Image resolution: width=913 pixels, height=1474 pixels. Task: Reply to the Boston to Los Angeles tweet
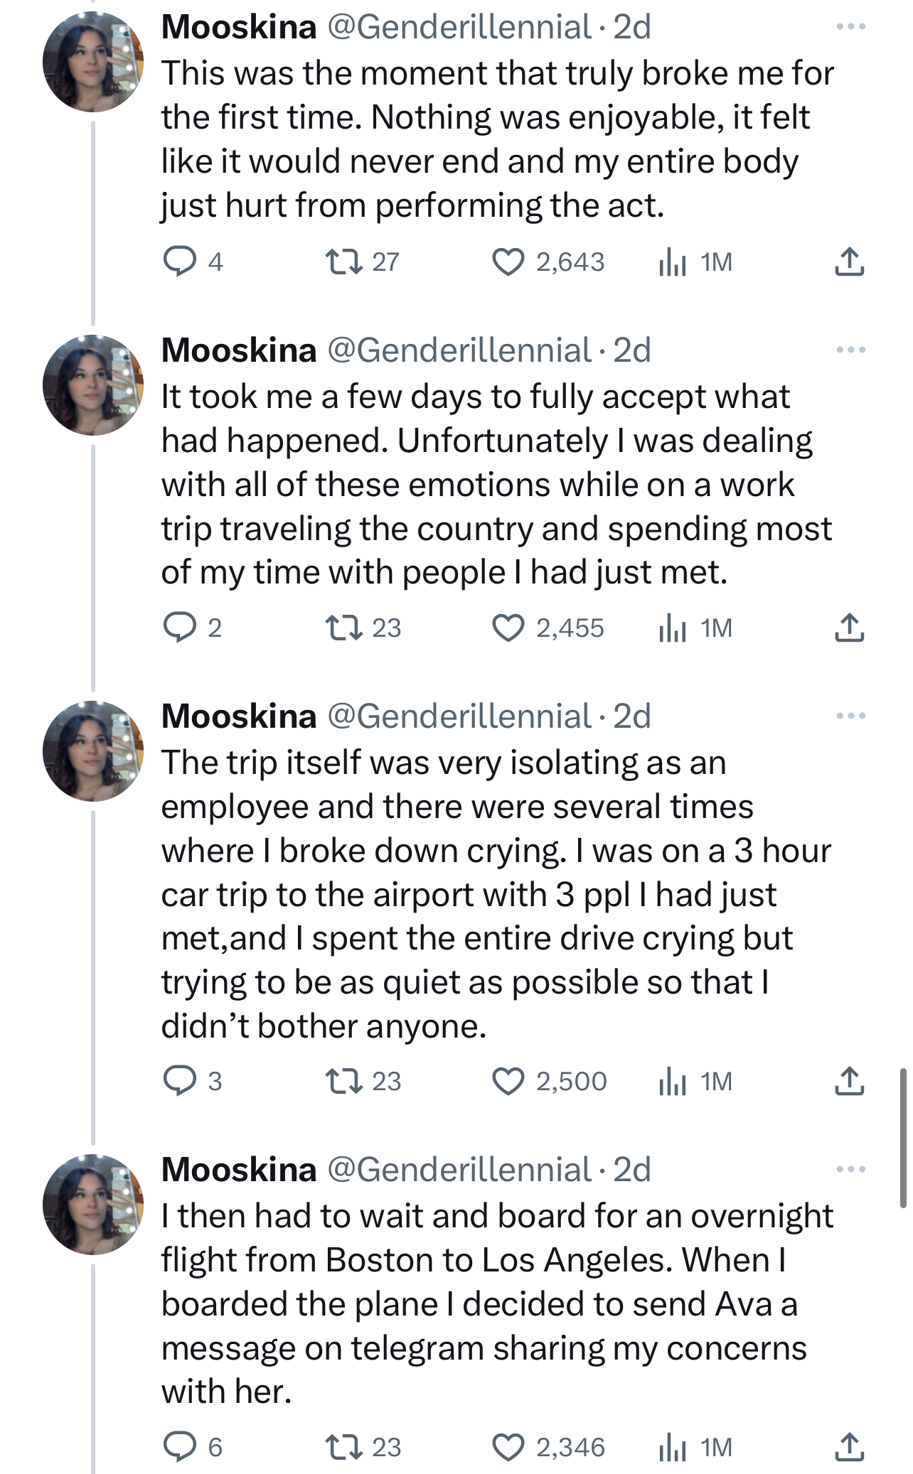[x=180, y=1446]
